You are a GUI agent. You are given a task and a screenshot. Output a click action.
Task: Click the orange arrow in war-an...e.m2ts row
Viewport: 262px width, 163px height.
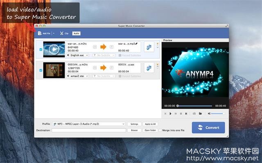click(103, 47)
